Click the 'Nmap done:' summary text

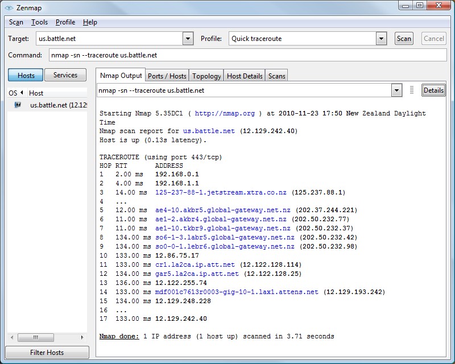pos(119,337)
